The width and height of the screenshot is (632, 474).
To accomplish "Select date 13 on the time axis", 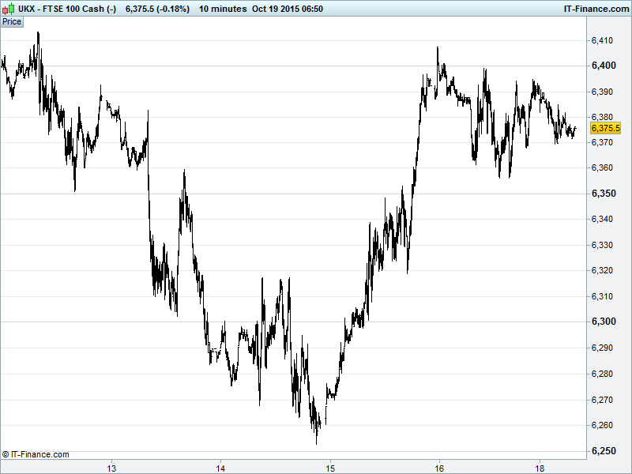I will 112,466.
